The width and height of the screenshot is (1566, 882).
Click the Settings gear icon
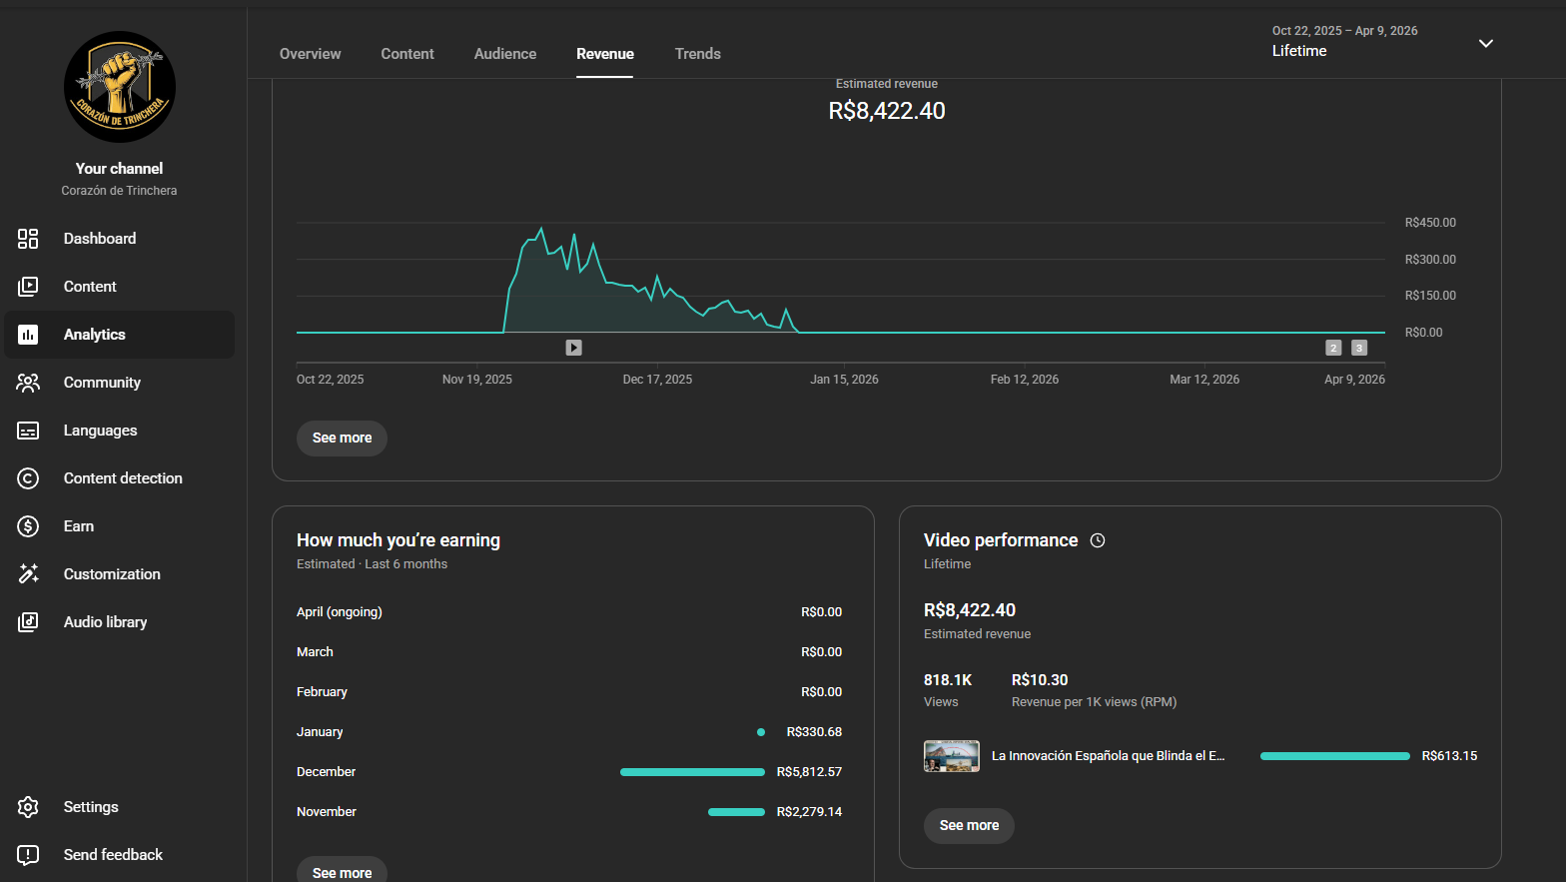tap(28, 807)
